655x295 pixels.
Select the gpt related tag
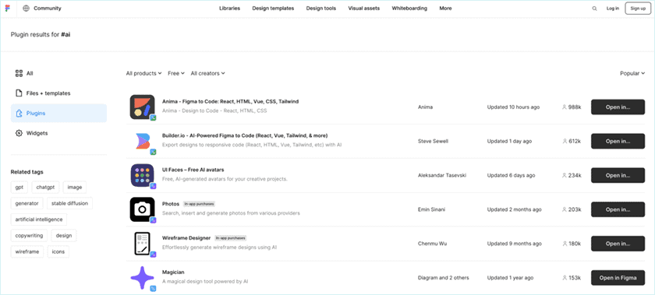tap(19, 188)
